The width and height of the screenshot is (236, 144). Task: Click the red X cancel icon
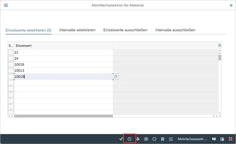(x=230, y=139)
